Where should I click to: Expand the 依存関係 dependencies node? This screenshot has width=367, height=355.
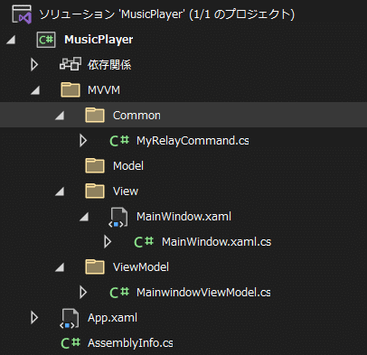coord(34,64)
